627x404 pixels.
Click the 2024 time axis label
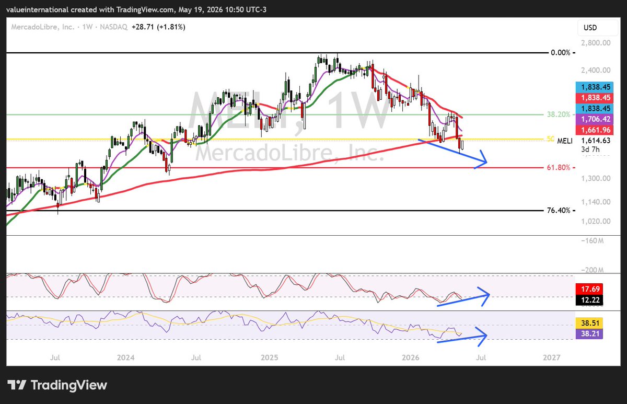[126, 357]
